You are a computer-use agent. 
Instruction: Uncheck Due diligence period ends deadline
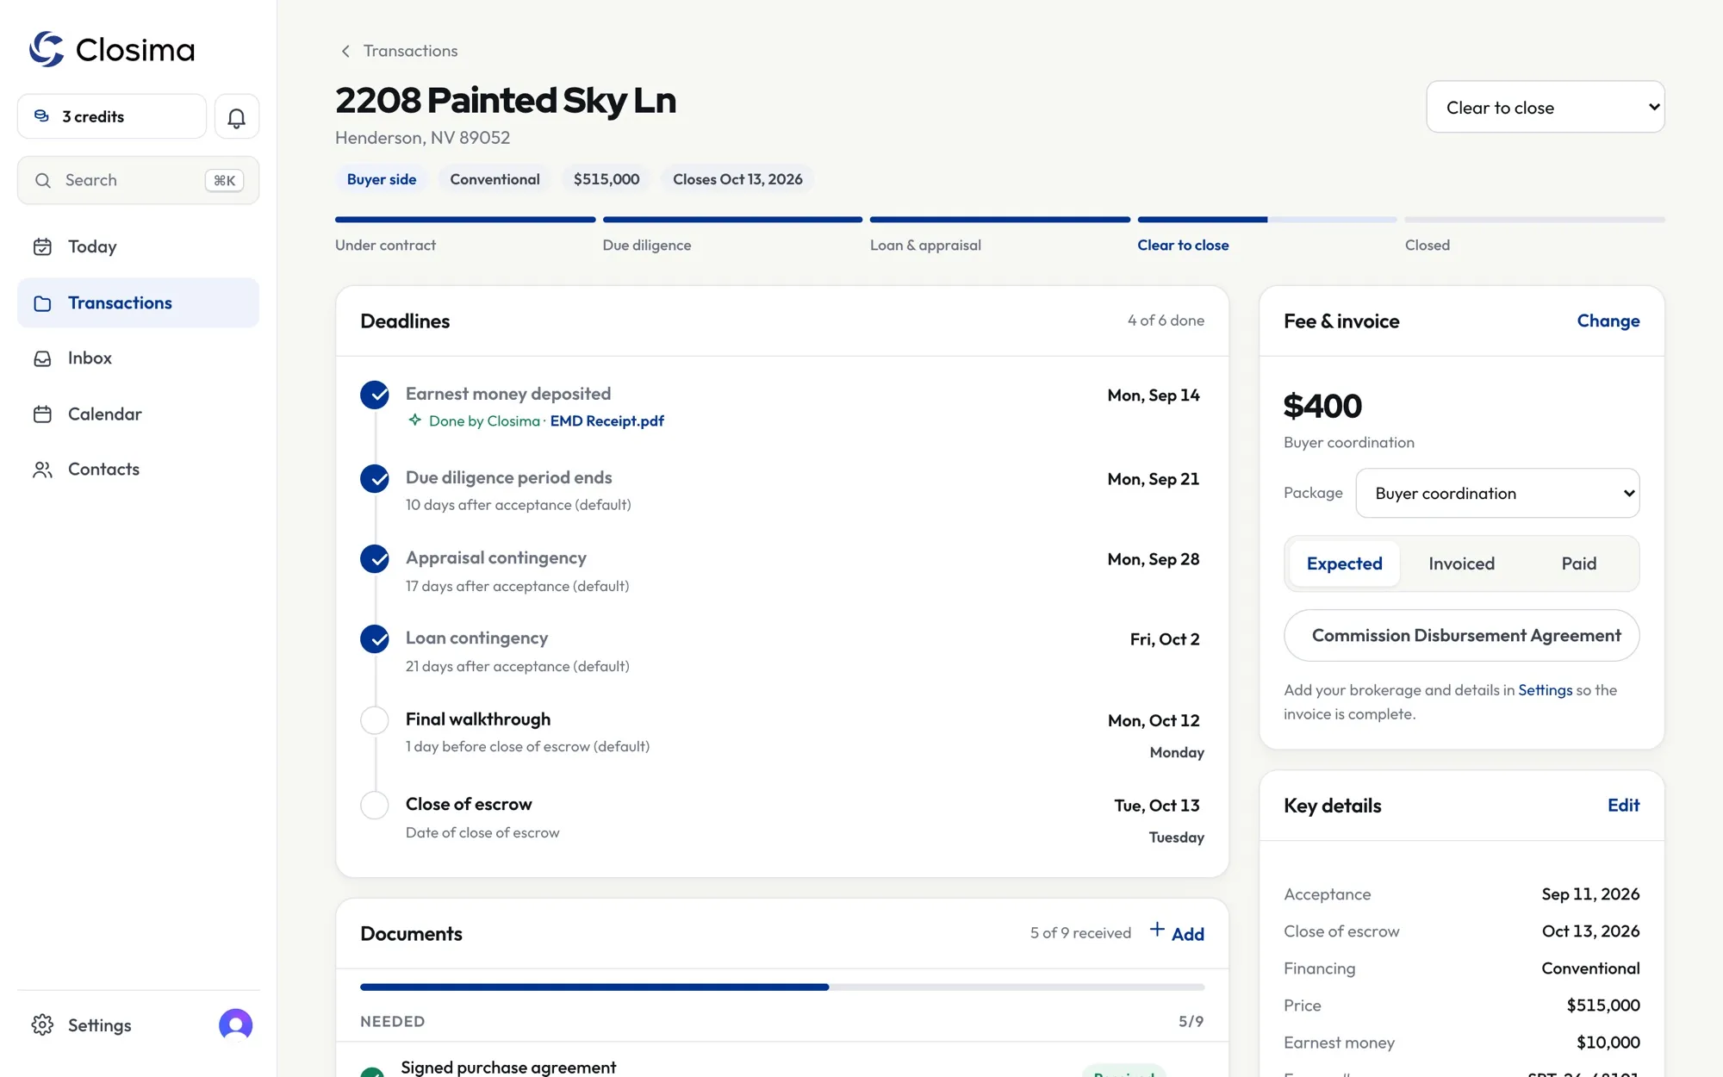375,478
